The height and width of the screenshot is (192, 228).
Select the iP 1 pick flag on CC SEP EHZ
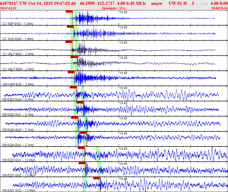(69, 11)
